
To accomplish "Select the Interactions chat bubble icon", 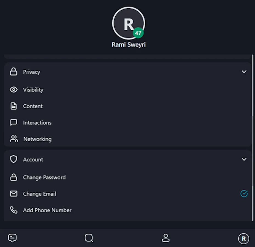I will point(14,123).
